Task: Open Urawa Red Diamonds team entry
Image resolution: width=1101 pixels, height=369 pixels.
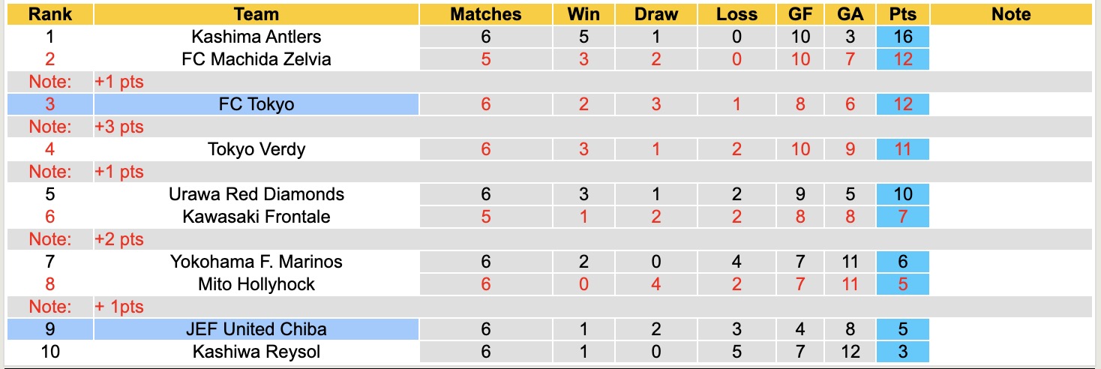Action: [x=256, y=194]
